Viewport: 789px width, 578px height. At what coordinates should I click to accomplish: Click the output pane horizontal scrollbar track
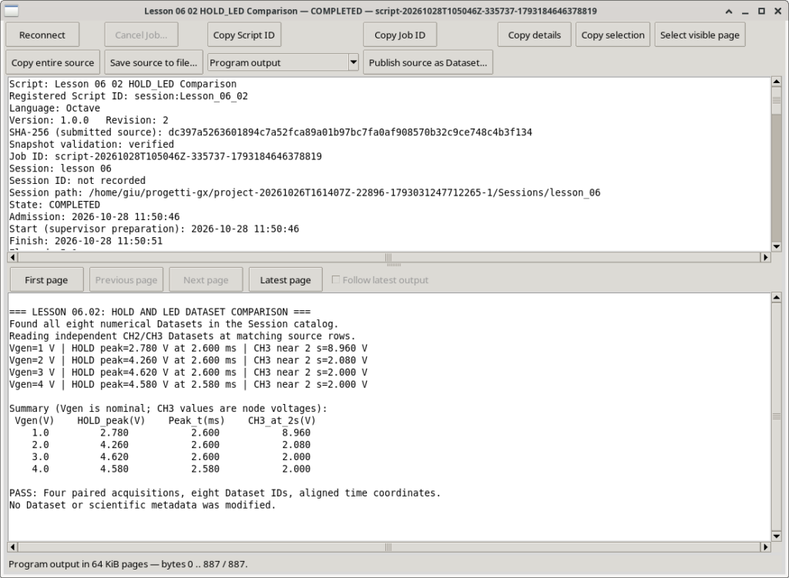(x=388, y=547)
